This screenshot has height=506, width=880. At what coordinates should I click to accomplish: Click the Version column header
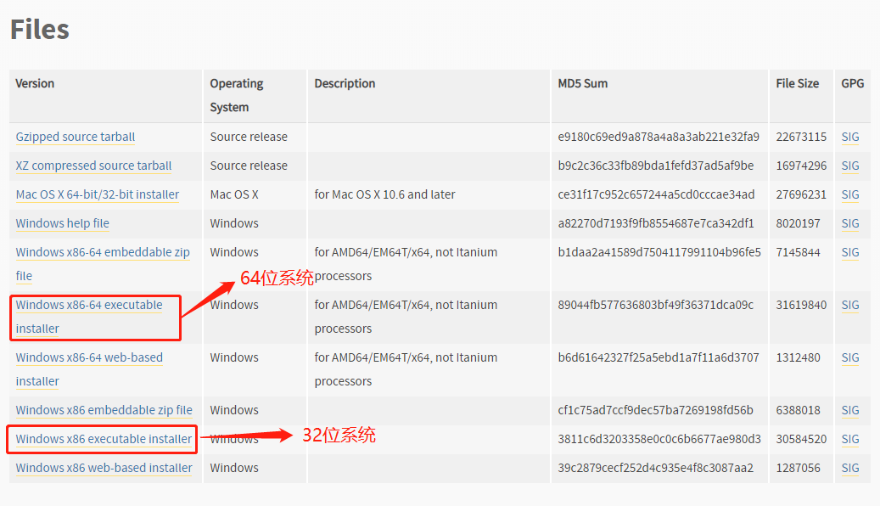(35, 83)
